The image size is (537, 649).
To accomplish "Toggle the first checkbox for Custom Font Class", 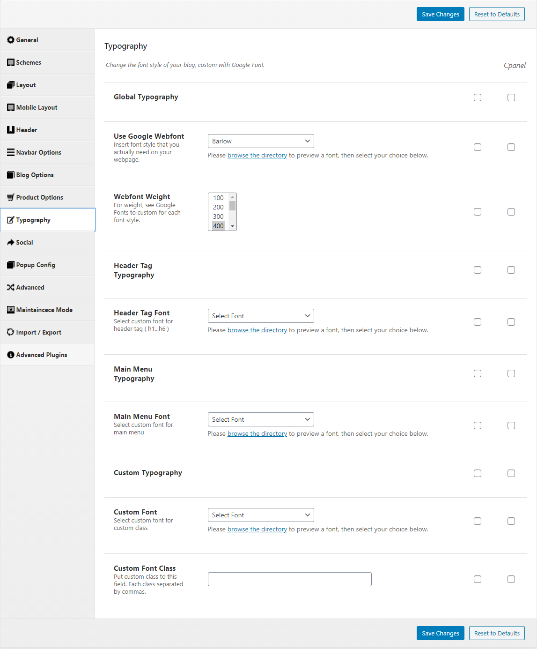I will (x=478, y=579).
